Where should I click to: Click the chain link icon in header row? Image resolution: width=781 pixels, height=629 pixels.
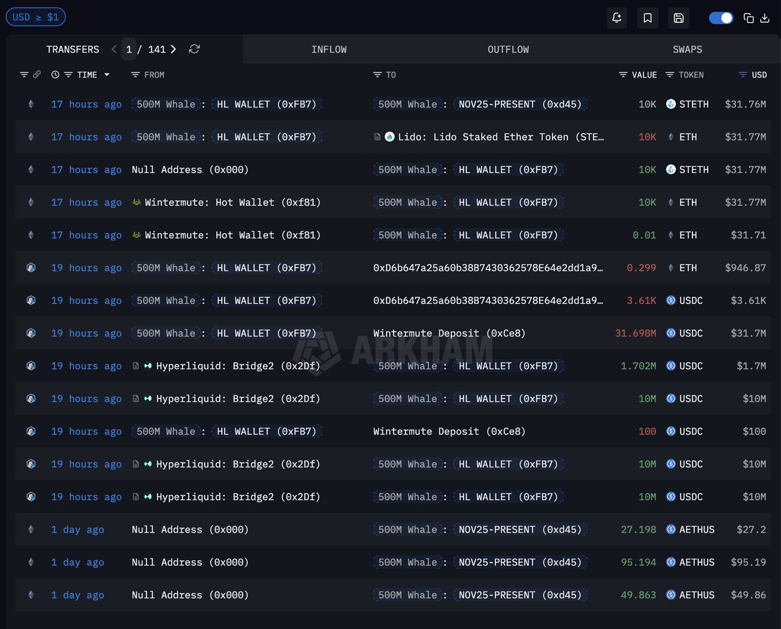tap(36, 75)
